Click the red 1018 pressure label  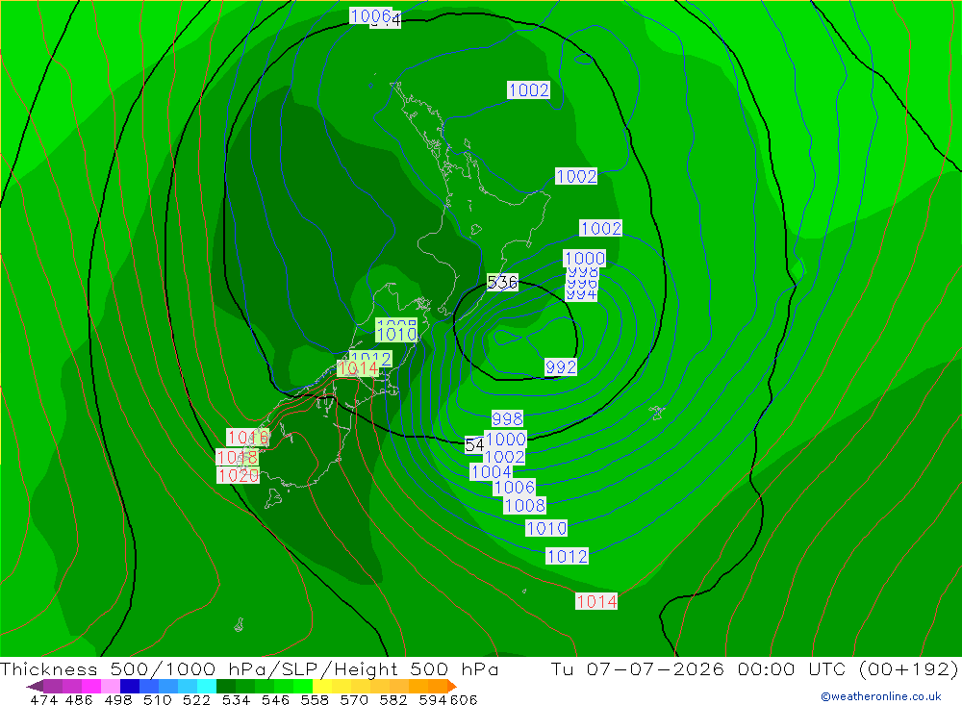(237, 457)
